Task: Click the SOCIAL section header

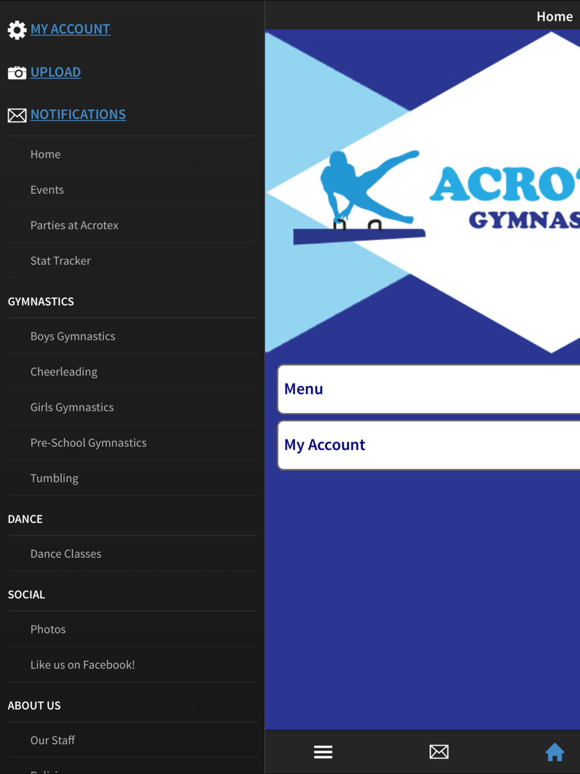Action: coord(26,595)
